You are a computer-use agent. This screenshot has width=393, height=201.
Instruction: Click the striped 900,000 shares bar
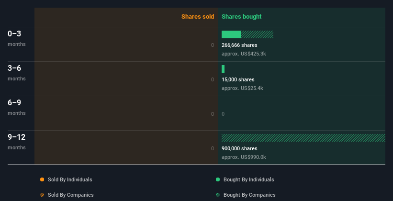(303, 138)
